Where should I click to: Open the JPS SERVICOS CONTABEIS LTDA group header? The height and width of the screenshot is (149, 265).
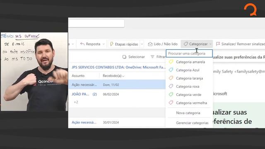(118, 67)
